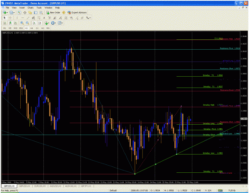
Task: Click the 'Intraday T2 1.9560' label
Action: pos(213,75)
